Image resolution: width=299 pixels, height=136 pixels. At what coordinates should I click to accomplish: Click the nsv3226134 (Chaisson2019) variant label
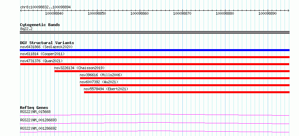pyautogui.click(x=79, y=68)
